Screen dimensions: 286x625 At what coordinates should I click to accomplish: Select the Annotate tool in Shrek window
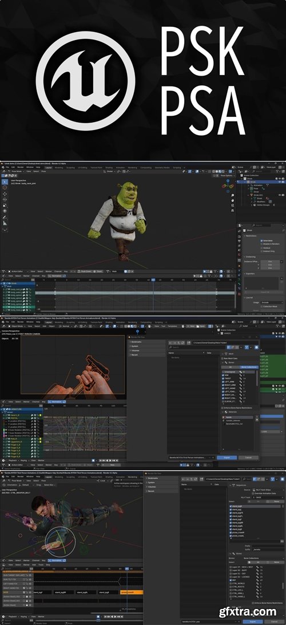click(5, 218)
